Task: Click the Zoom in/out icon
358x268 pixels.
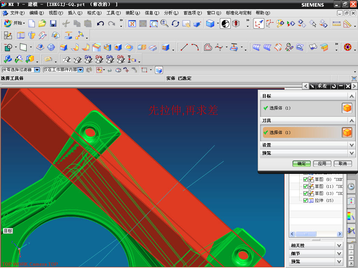Action: (164, 23)
